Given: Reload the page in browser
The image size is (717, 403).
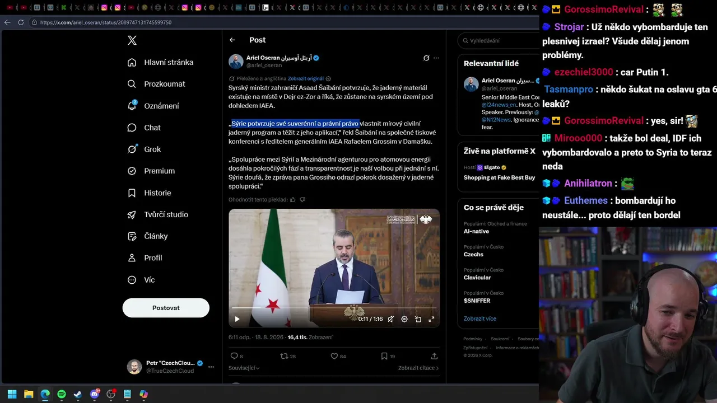Looking at the screenshot, I should 21,22.
